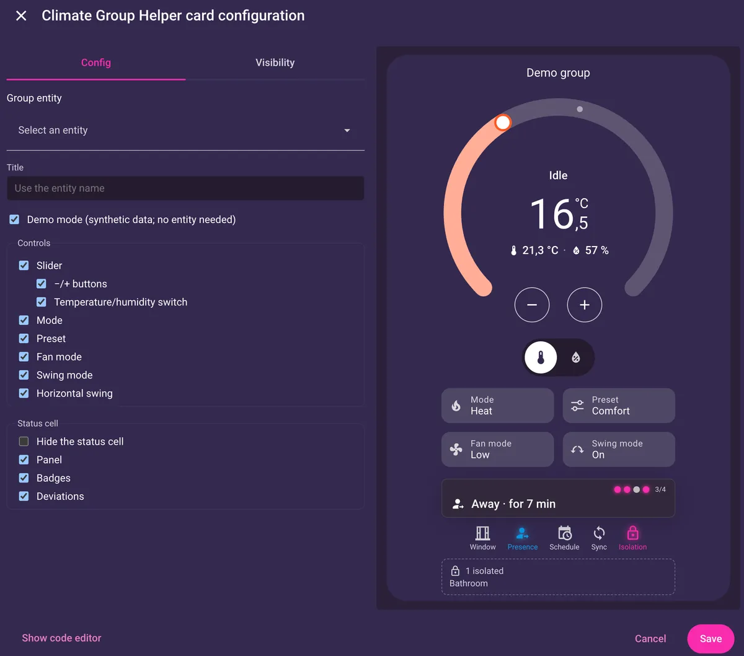
Task: Click the Sync badge icon
Action: 599,533
